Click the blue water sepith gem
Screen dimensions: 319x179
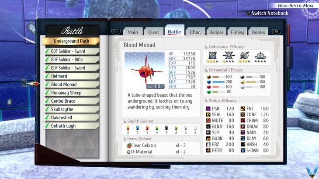138,128
